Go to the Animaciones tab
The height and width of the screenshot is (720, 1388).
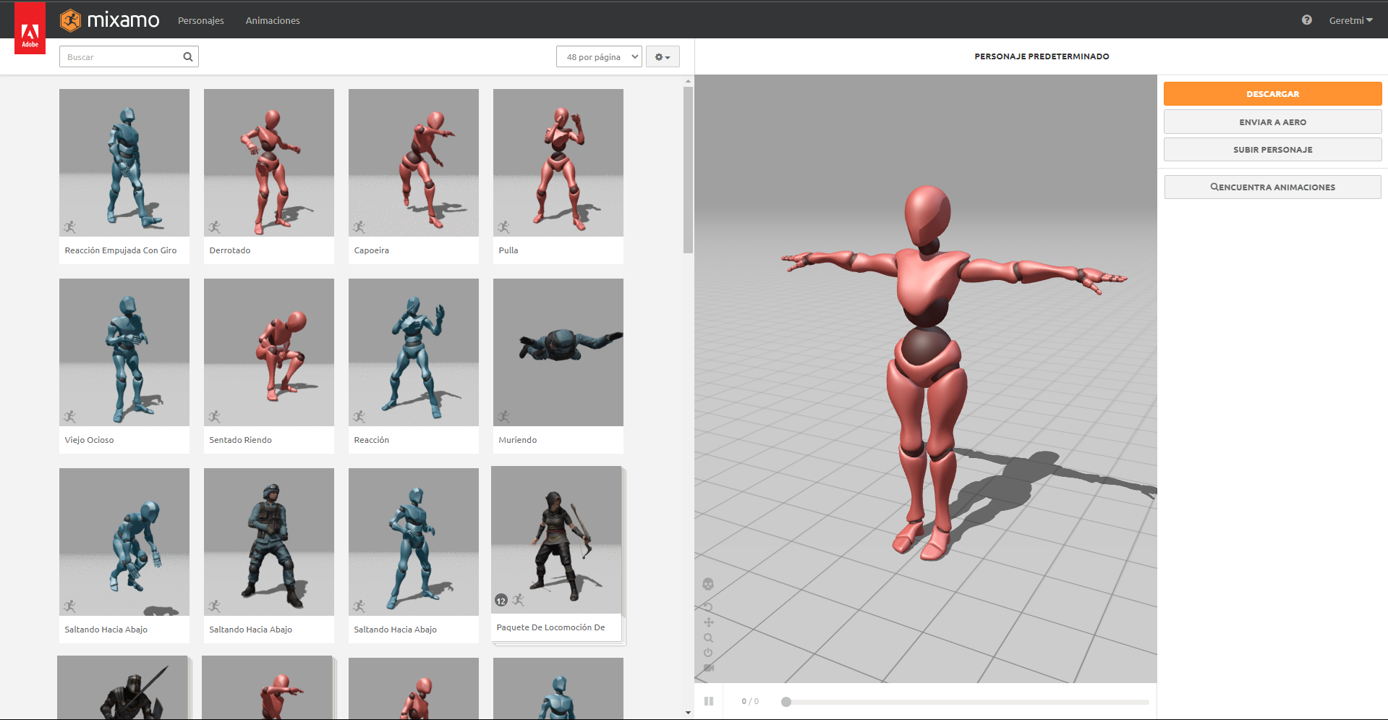click(x=273, y=20)
